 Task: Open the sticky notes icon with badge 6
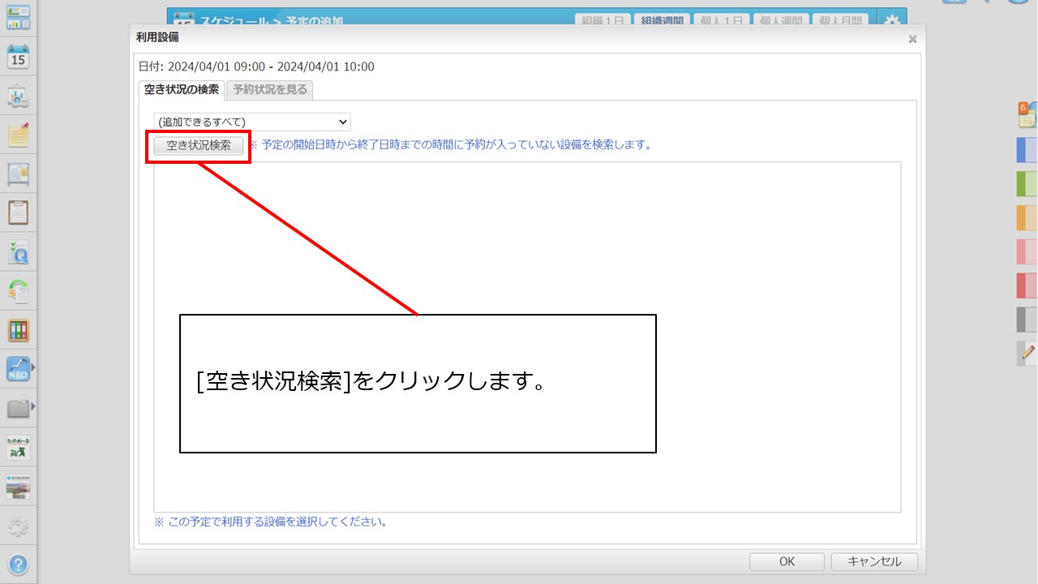(1027, 114)
